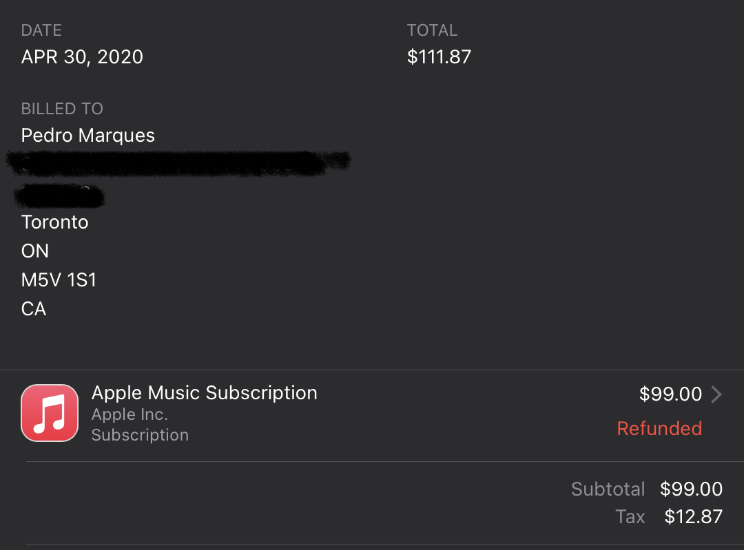Click the ON province line
Screen dimensions: 744x550
pyautogui.click(x=35, y=251)
